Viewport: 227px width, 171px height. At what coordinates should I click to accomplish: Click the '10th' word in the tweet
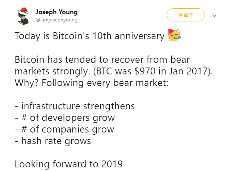click(x=102, y=36)
